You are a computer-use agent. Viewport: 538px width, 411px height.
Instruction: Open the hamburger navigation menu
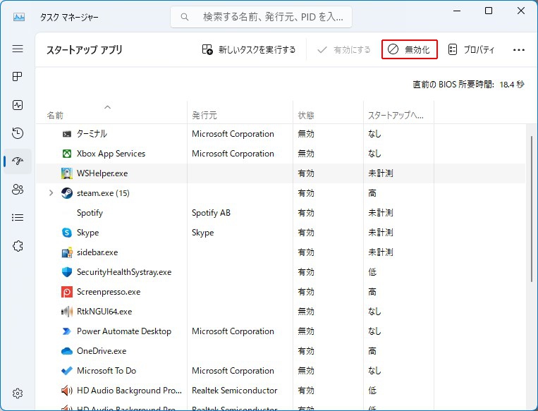pos(18,49)
